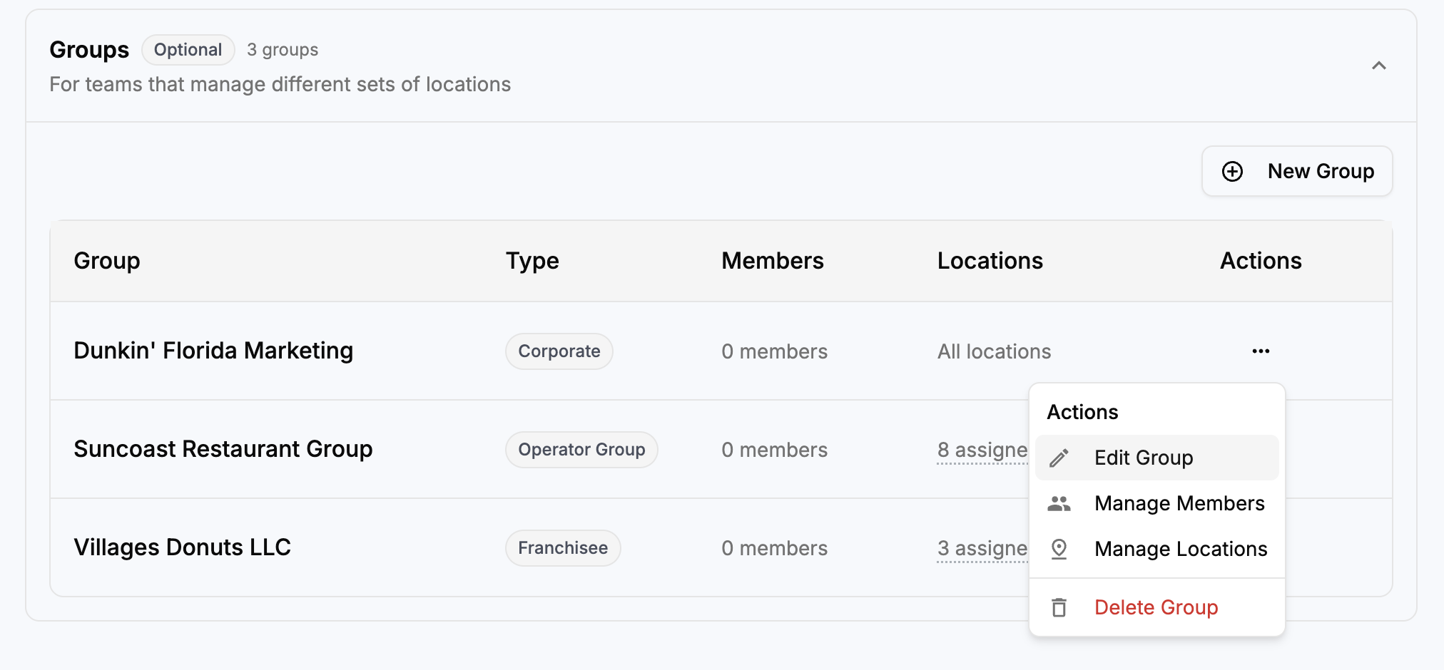Image resolution: width=1444 pixels, height=670 pixels.
Task: Click the Suncoast Restaurant Group name
Action: pos(223,449)
